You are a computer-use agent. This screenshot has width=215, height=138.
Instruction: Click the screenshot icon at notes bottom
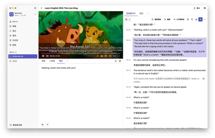click(42, 125)
